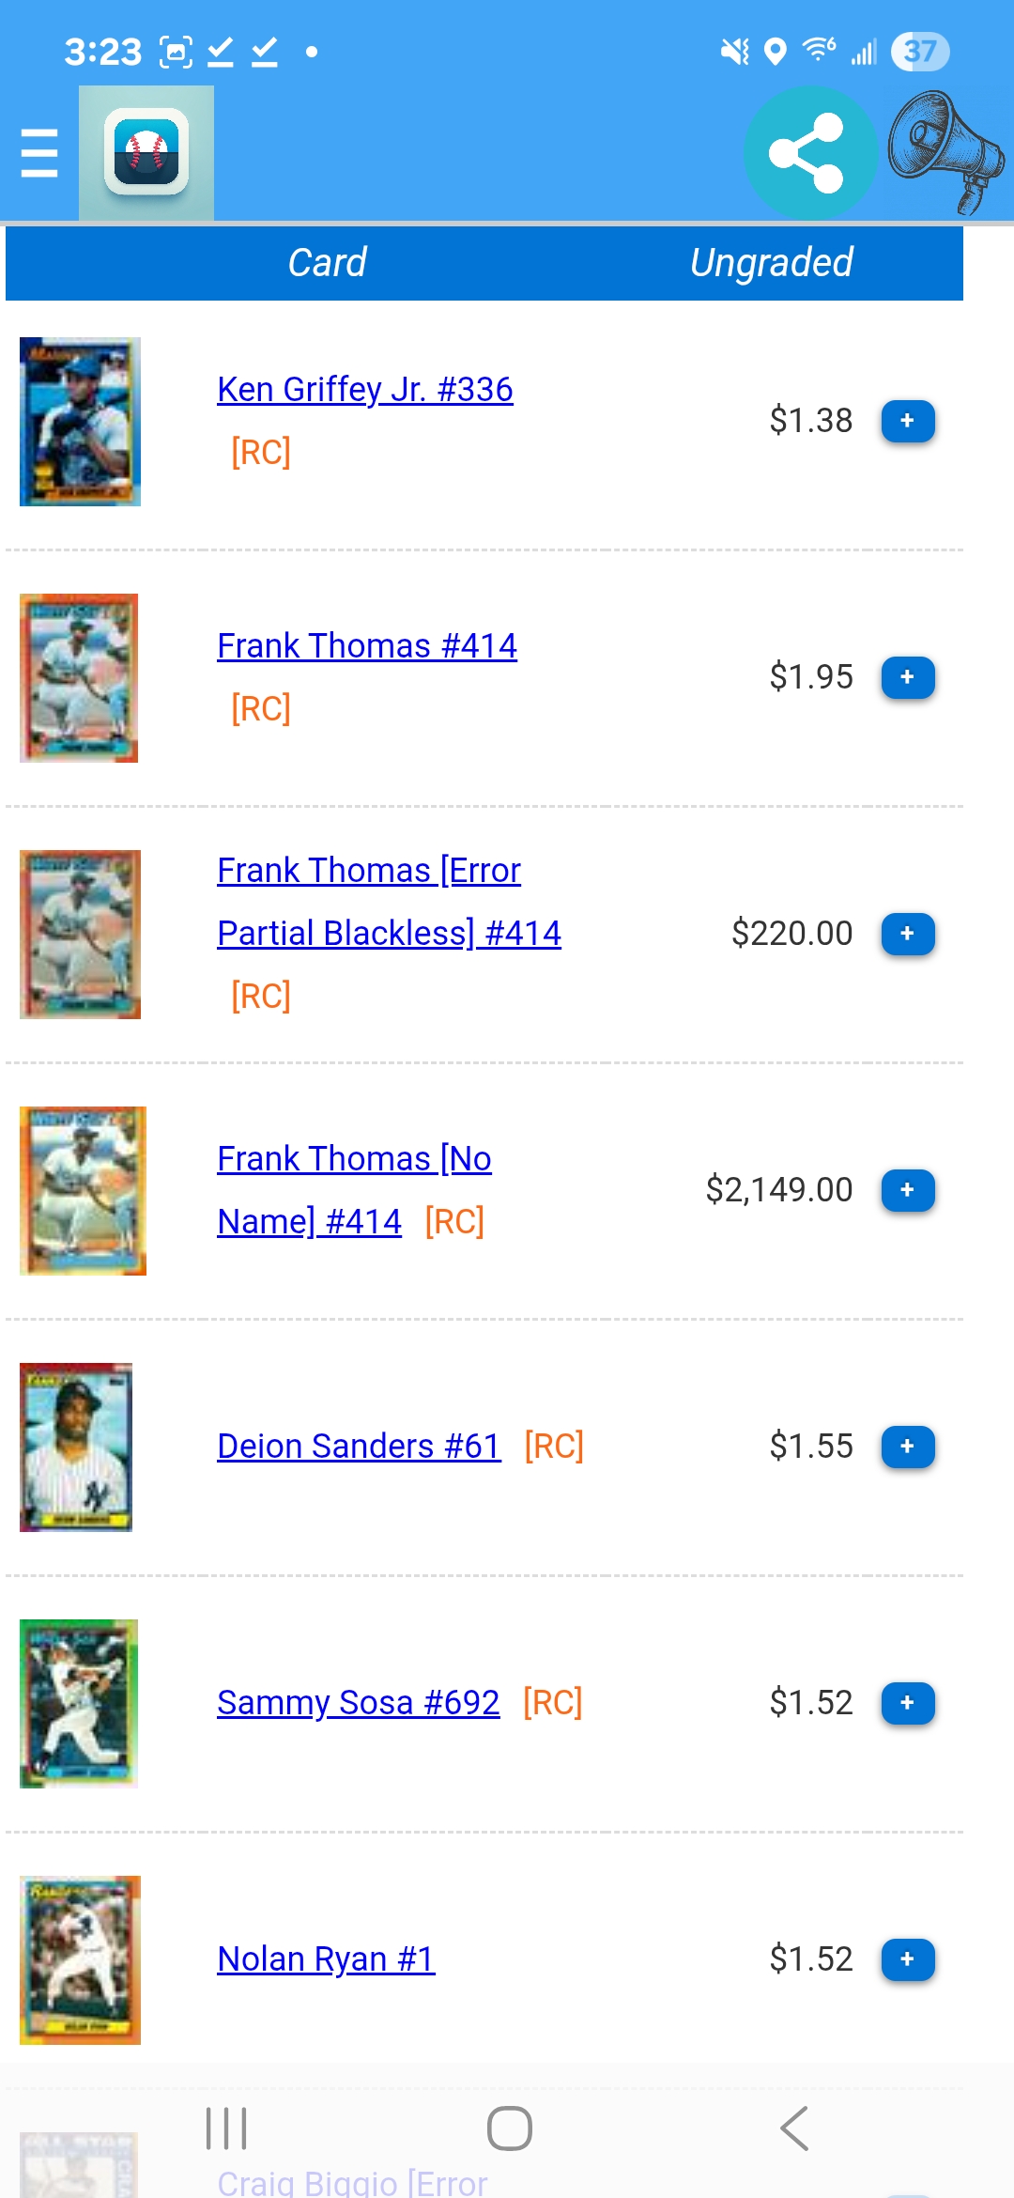Select the Ungraded column header
The height and width of the screenshot is (2198, 1014).
click(771, 263)
